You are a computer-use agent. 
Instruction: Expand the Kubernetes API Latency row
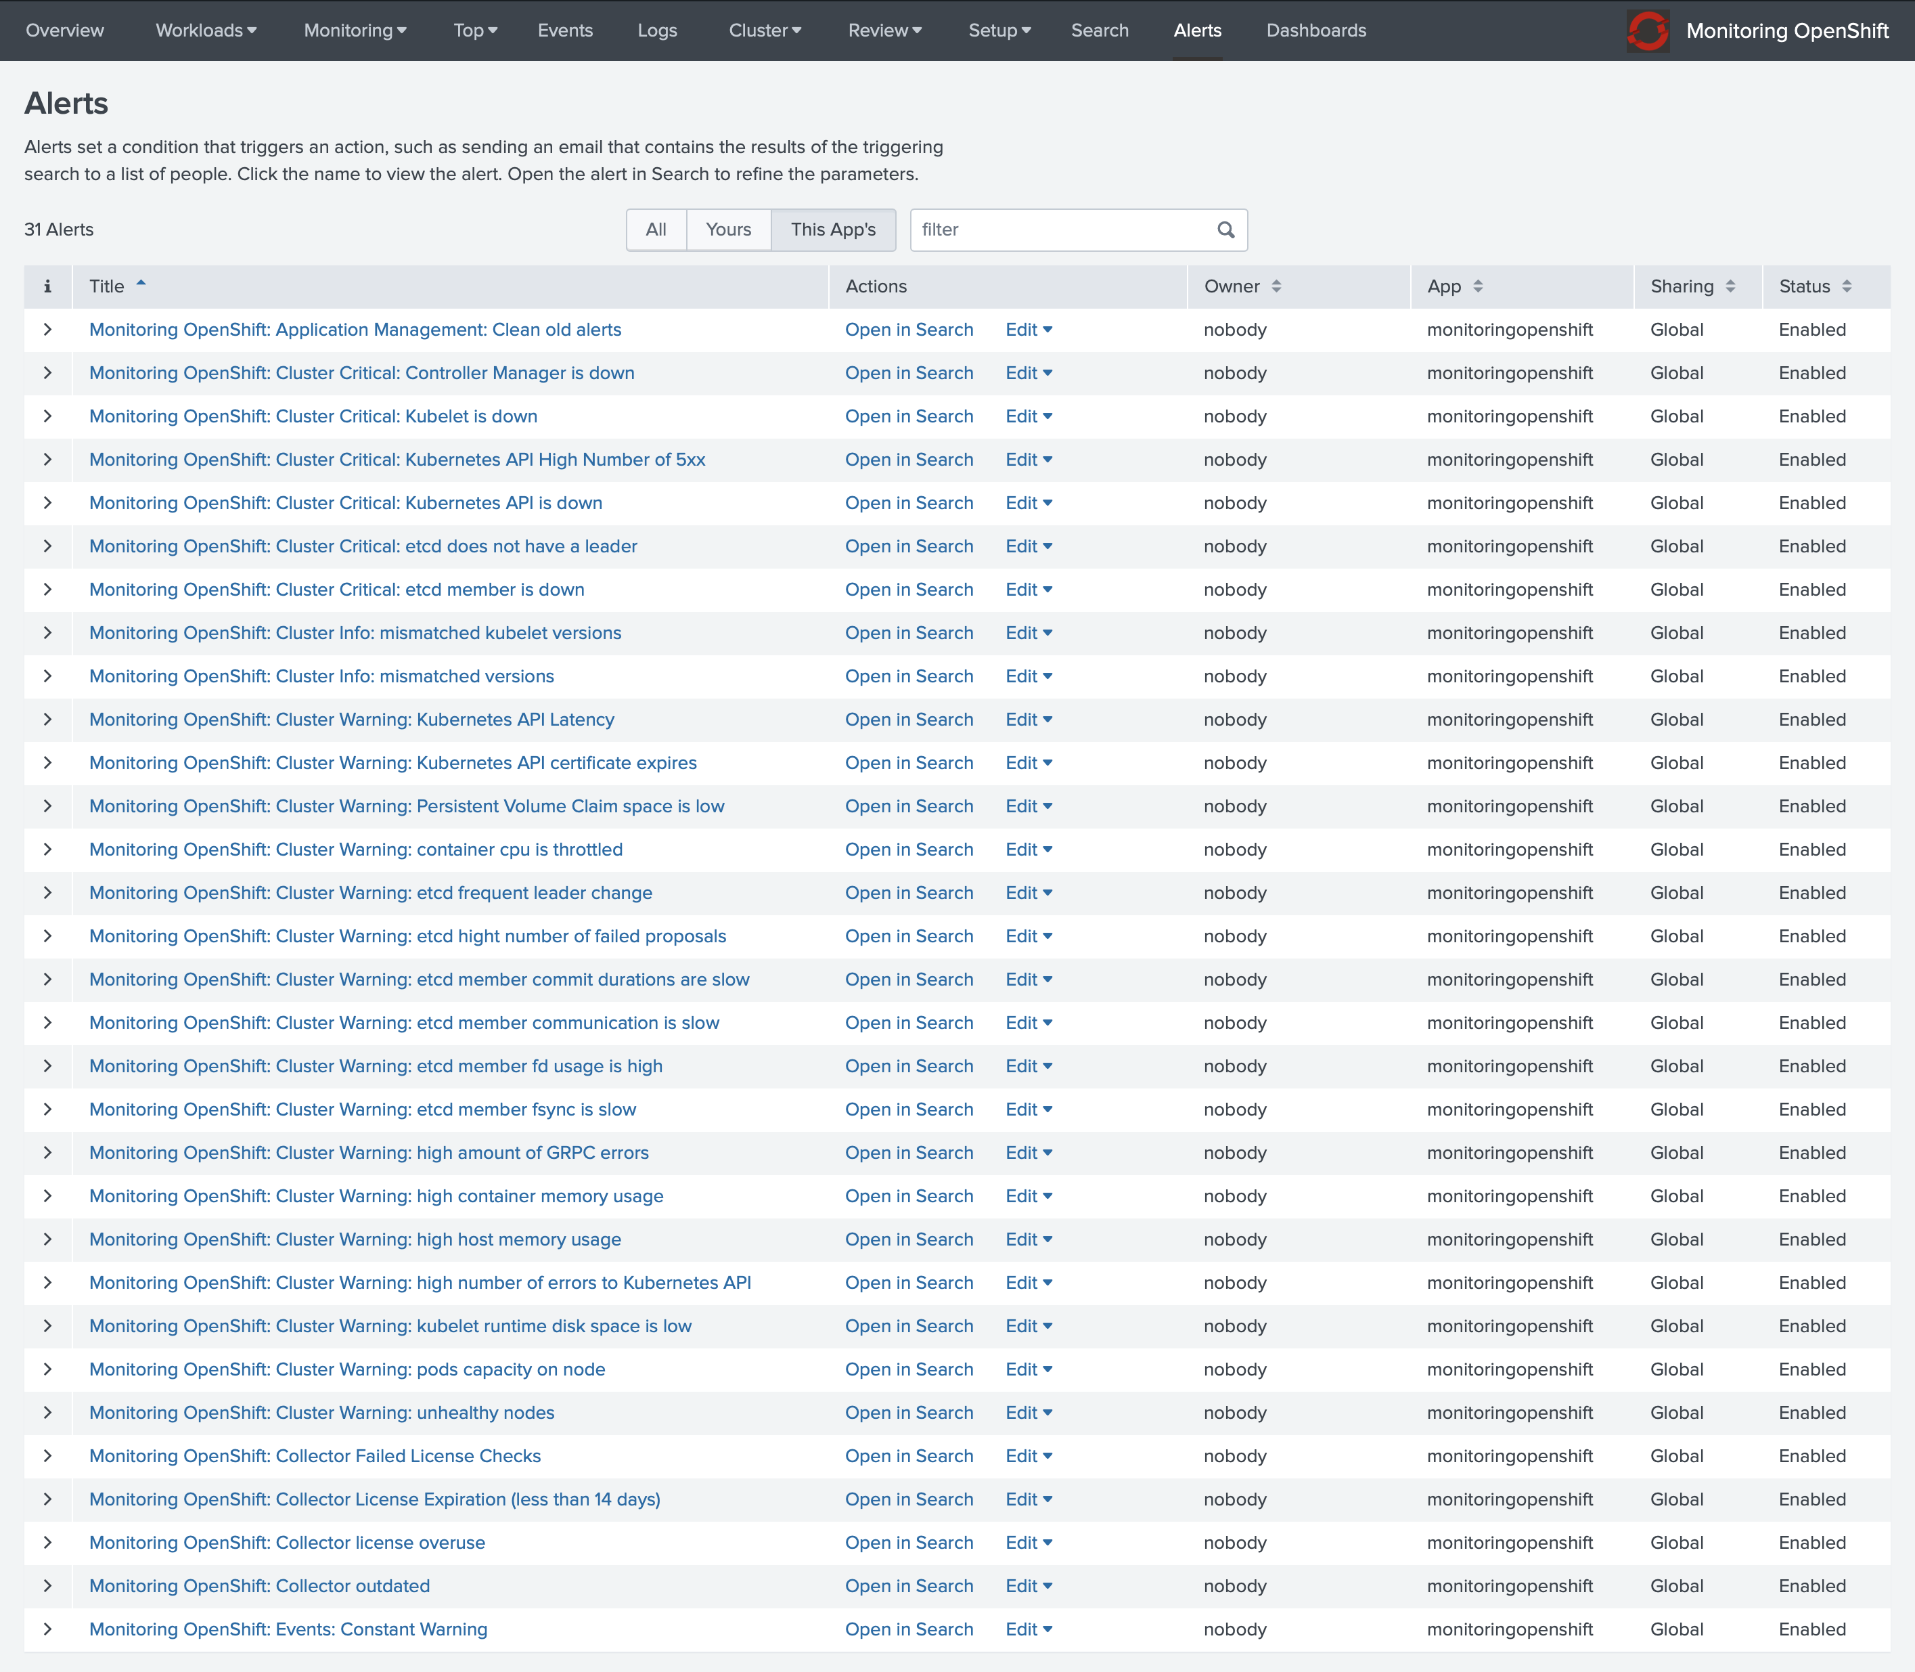pos(47,720)
